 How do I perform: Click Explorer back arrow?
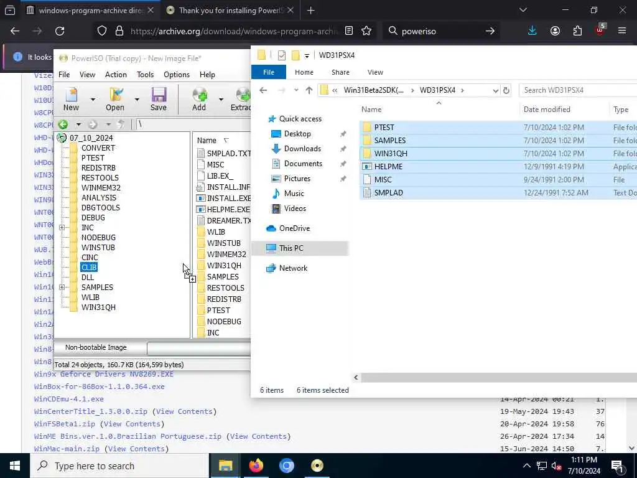[263, 90]
